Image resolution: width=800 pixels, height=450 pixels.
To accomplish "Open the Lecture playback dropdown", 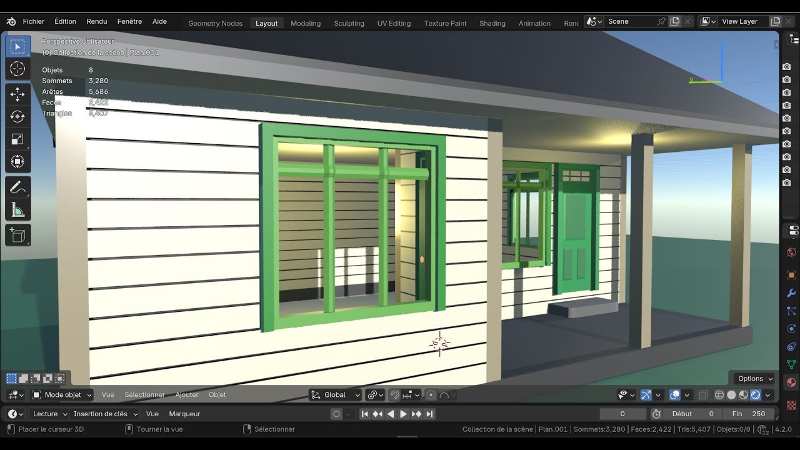I will click(49, 414).
